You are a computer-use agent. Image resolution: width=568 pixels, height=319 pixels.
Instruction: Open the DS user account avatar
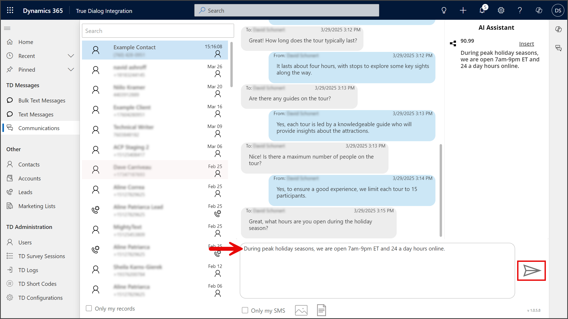pyautogui.click(x=558, y=11)
